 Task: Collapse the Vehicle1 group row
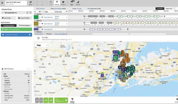point(35,14)
